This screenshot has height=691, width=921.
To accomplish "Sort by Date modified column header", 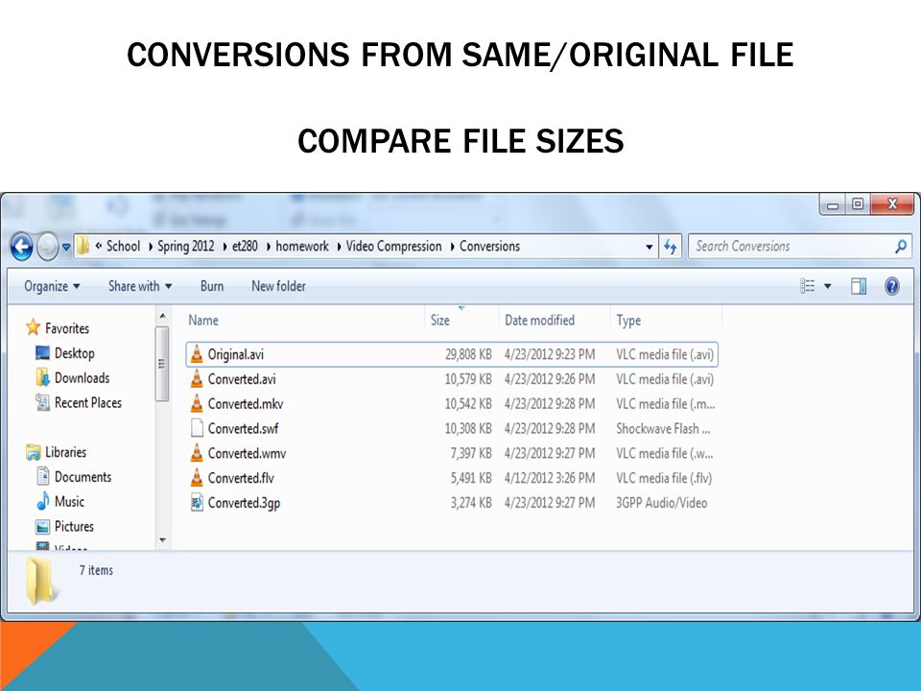I will point(539,321).
